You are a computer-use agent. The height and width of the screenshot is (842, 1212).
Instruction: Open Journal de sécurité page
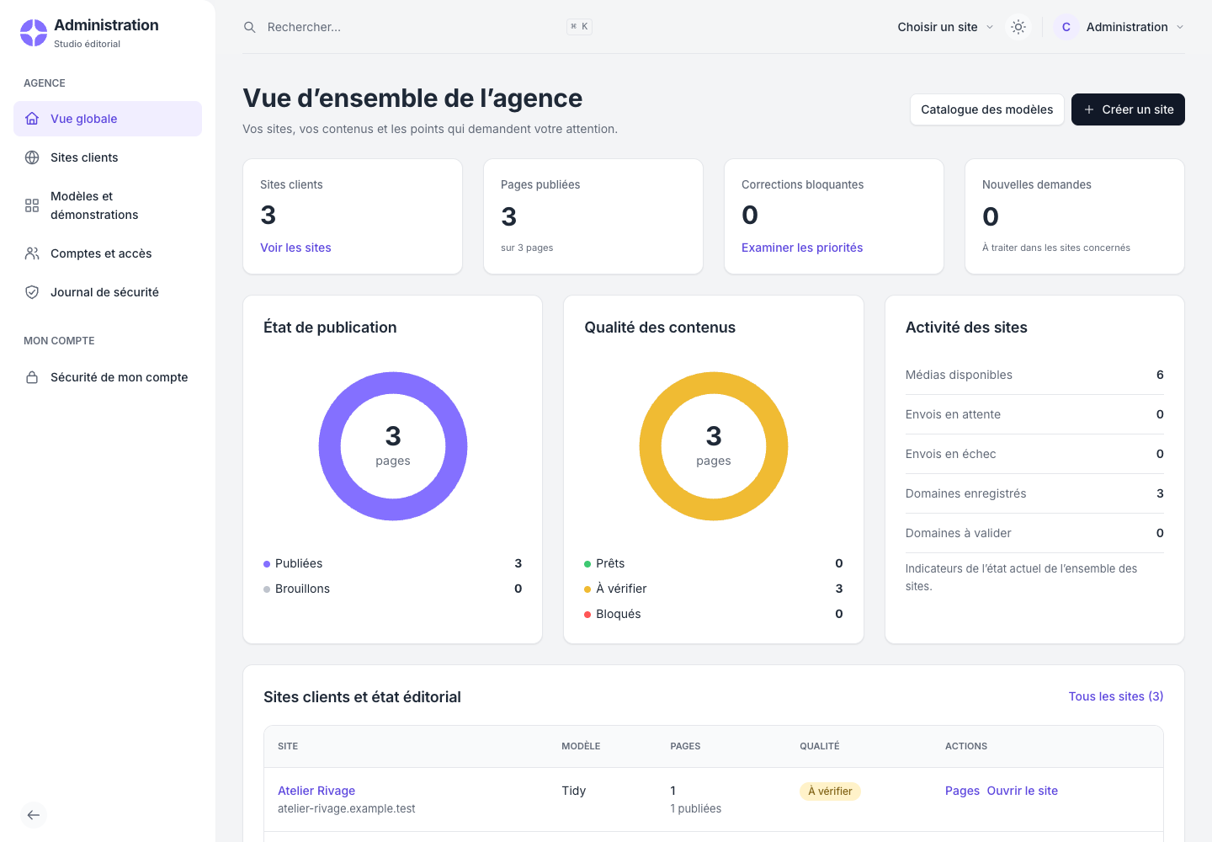pyautogui.click(x=108, y=292)
